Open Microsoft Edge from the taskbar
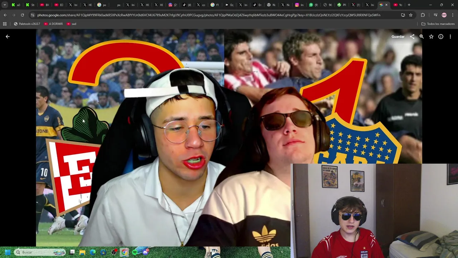Image resolution: width=458 pixels, height=258 pixels. [93, 252]
